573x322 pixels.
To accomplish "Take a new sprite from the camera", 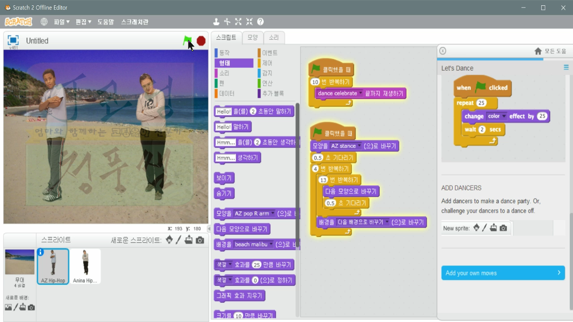I will tap(200, 240).
